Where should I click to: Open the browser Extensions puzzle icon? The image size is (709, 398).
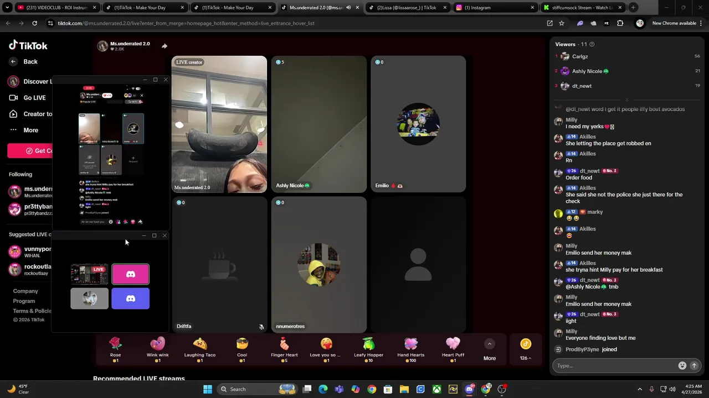click(x=620, y=23)
